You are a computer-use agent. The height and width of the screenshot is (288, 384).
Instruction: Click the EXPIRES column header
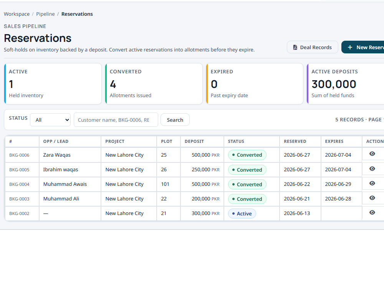pyautogui.click(x=334, y=141)
